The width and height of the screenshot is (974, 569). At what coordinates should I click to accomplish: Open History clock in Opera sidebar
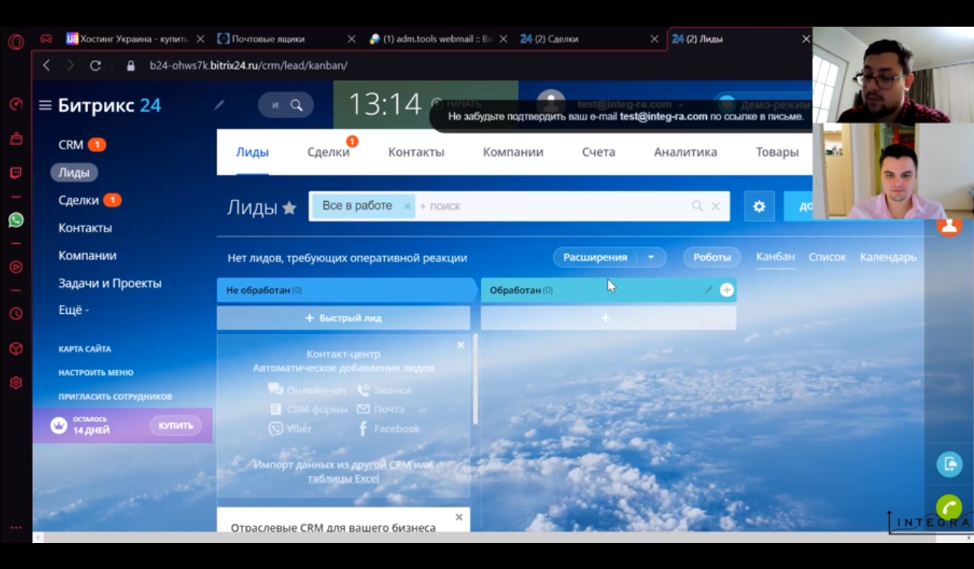pyautogui.click(x=16, y=314)
